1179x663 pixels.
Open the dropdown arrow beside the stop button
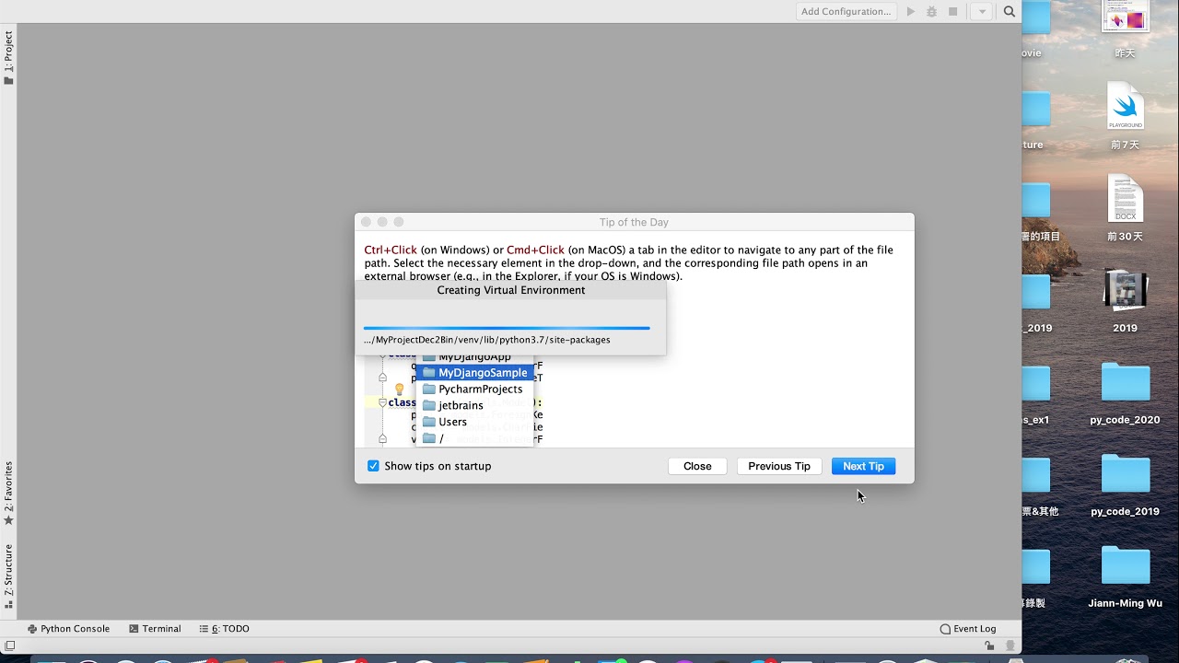[983, 12]
